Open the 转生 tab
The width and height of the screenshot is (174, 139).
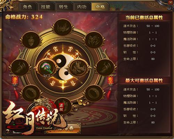[63, 7]
